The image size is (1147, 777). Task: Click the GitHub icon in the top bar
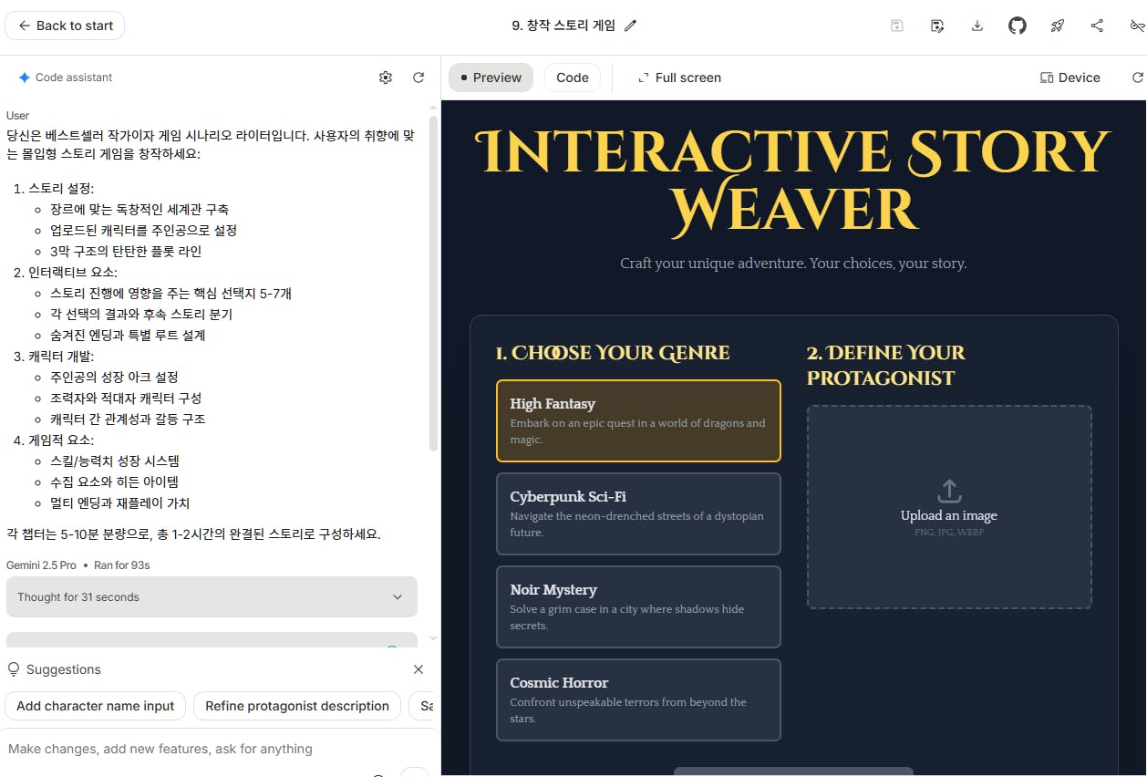(x=1017, y=26)
